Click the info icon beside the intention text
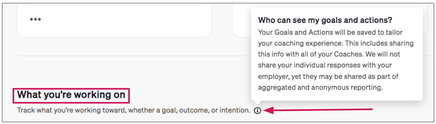Viewport: 436px width, 124px height. pyautogui.click(x=257, y=111)
